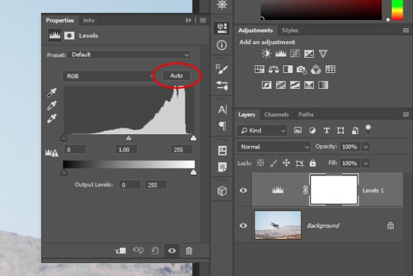This screenshot has width=413, height=276.
Task: Add a Threshold adjustment
Action: point(295,85)
